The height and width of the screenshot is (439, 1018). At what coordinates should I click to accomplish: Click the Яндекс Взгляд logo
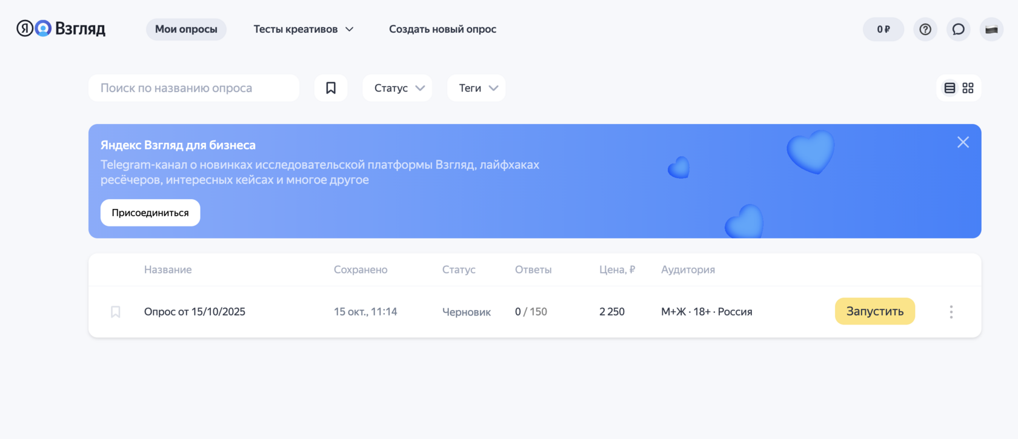point(61,28)
